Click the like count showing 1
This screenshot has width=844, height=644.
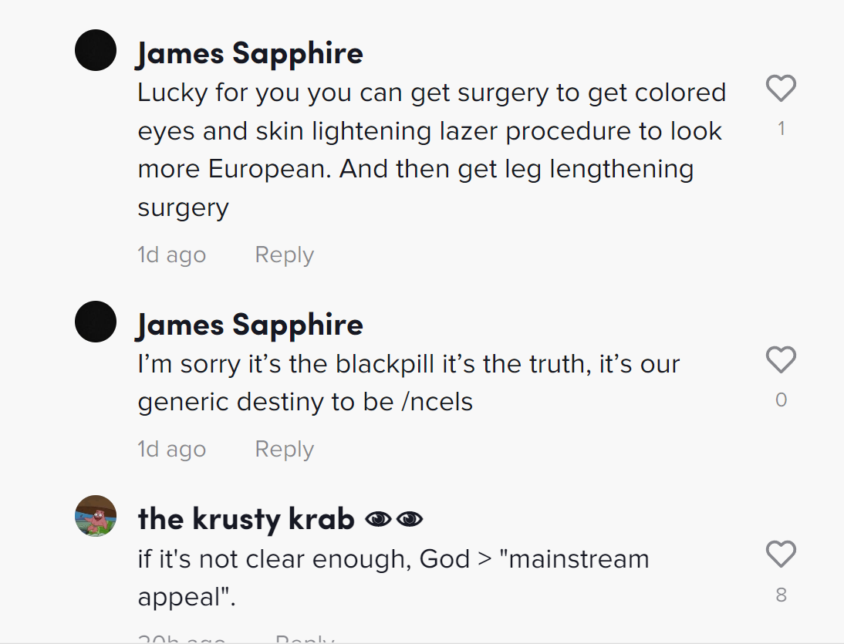(x=781, y=129)
